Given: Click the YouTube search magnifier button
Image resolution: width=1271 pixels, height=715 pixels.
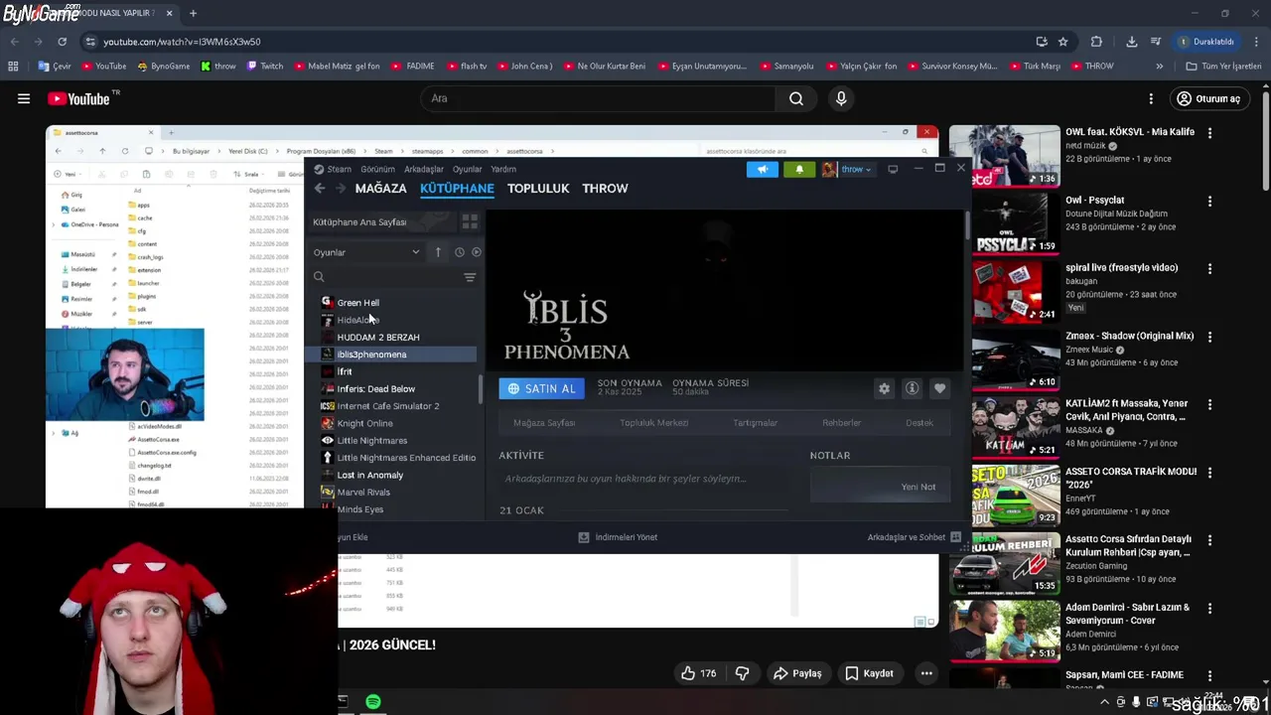Looking at the screenshot, I should point(796,98).
